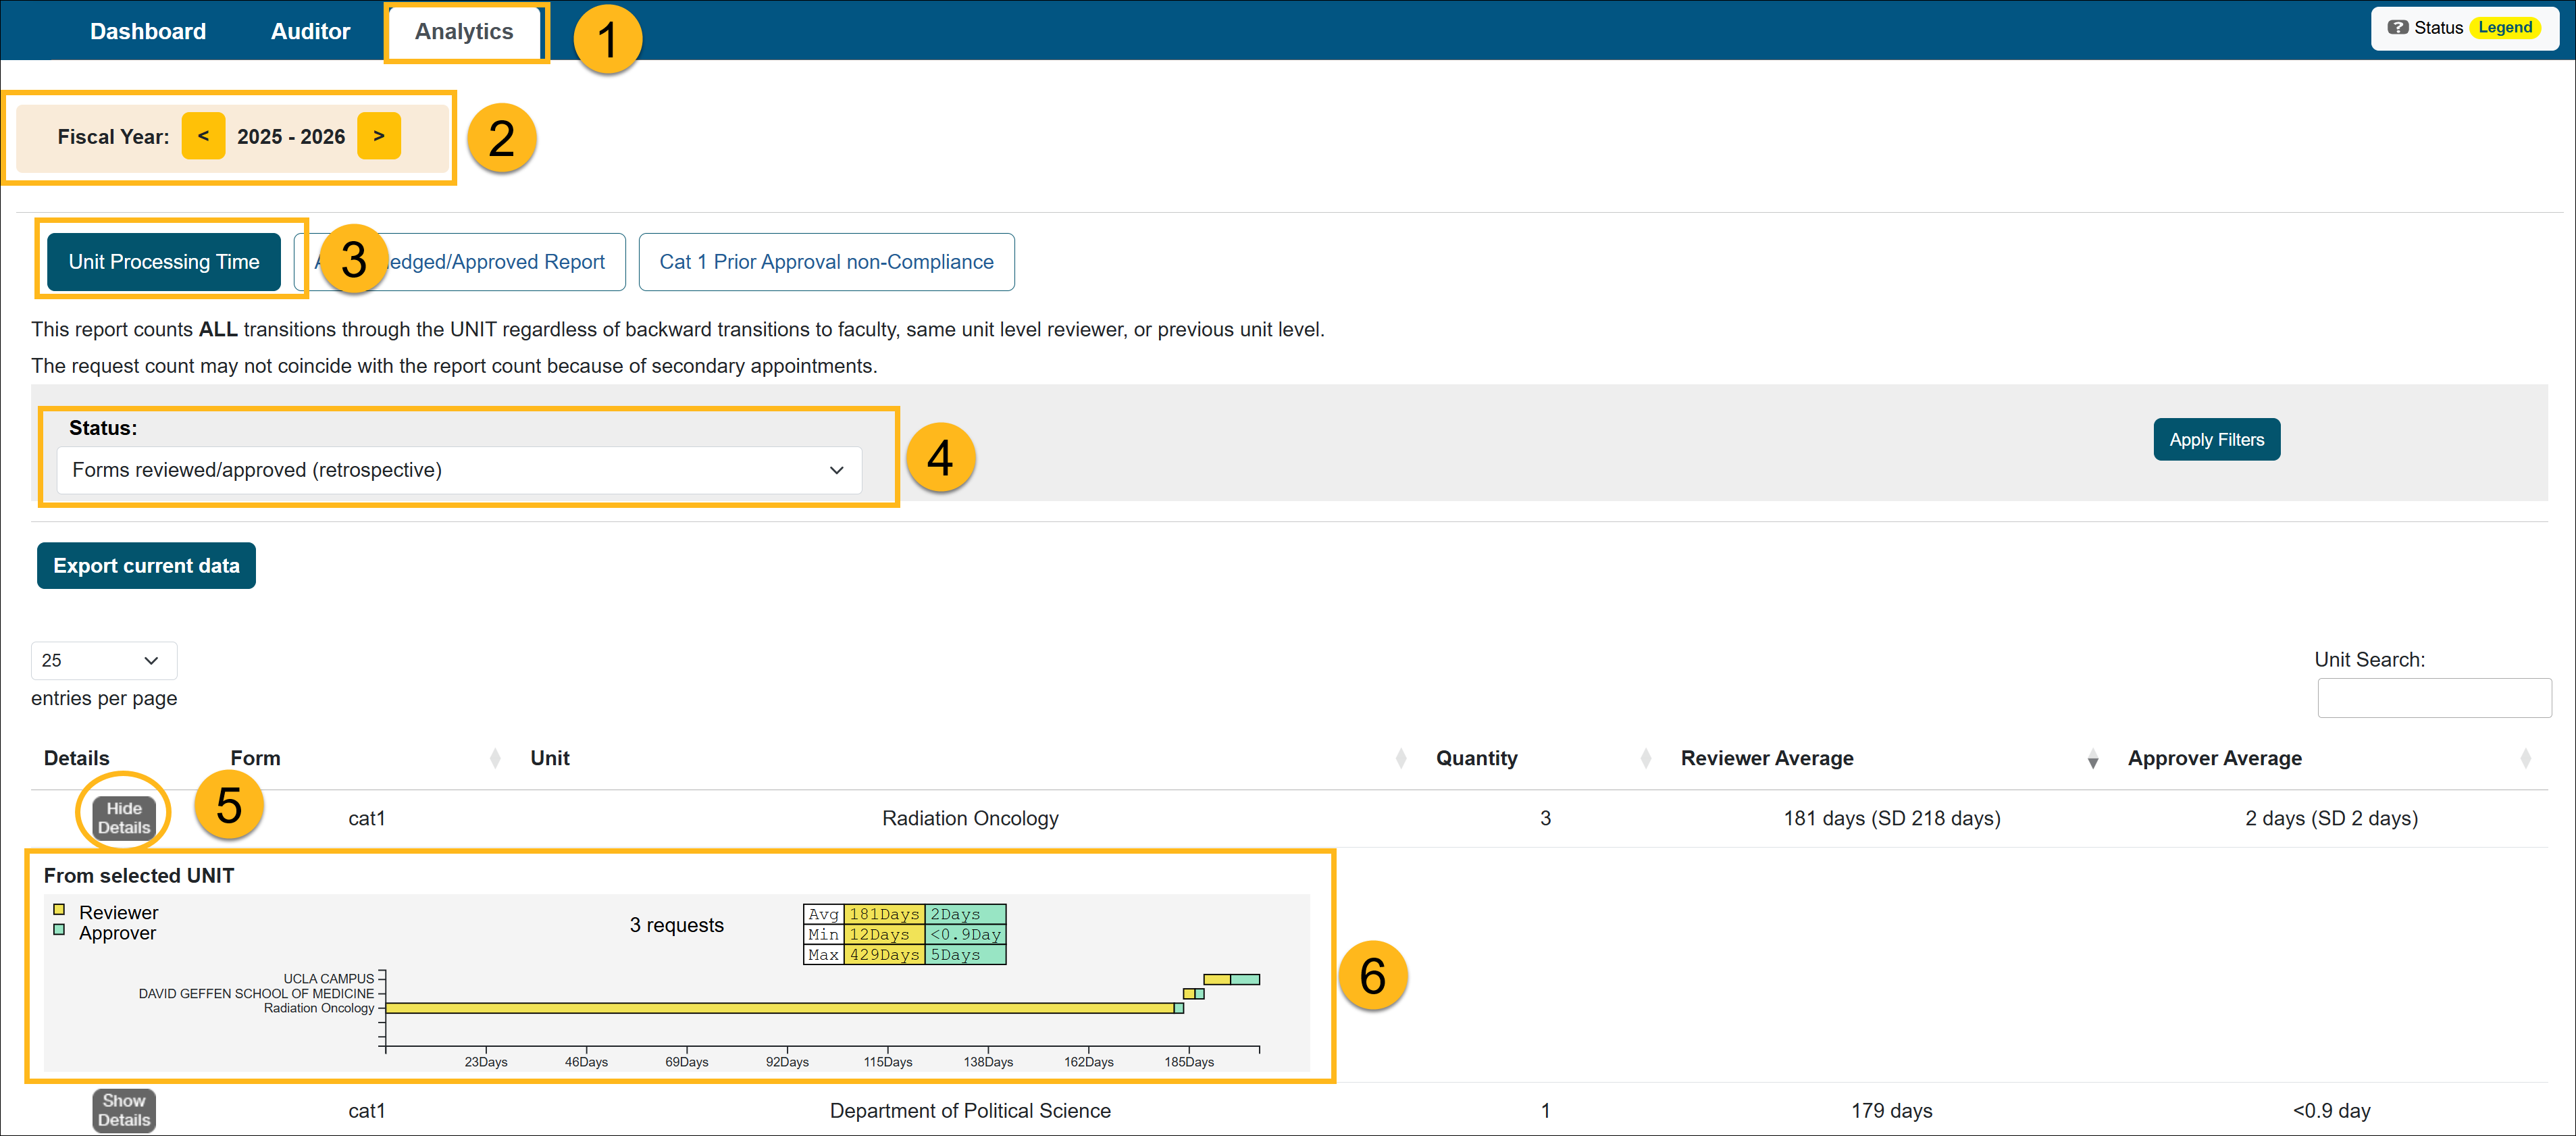Screen dimensions: 2576x1136
Task: Open the Status filter dropdown
Action: pos(459,470)
